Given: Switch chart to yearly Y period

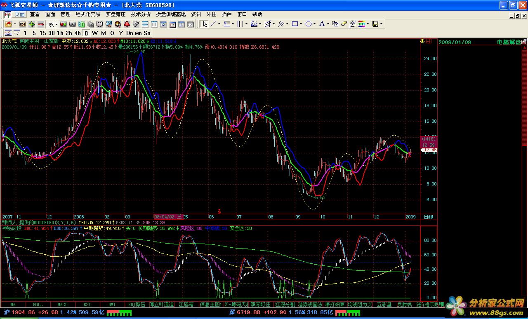Looking at the screenshot, I should click(x=121, y=33).
